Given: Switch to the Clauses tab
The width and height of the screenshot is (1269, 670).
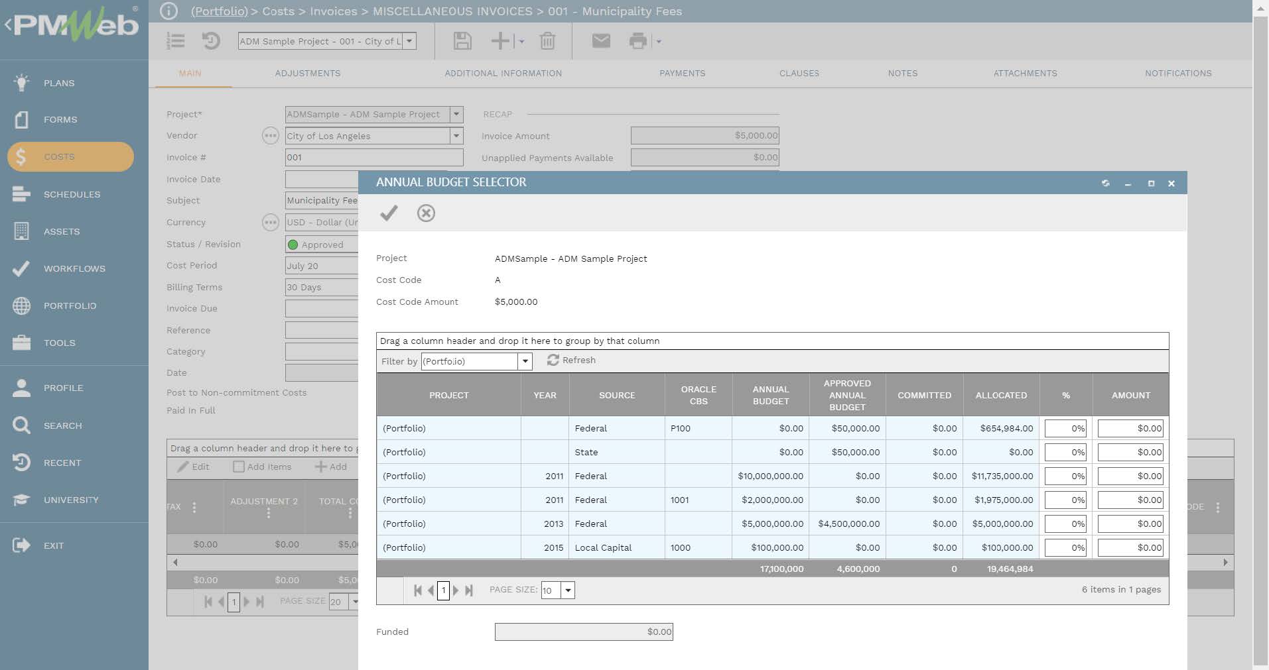Looking at the screenshot, I should click(799, 74).
